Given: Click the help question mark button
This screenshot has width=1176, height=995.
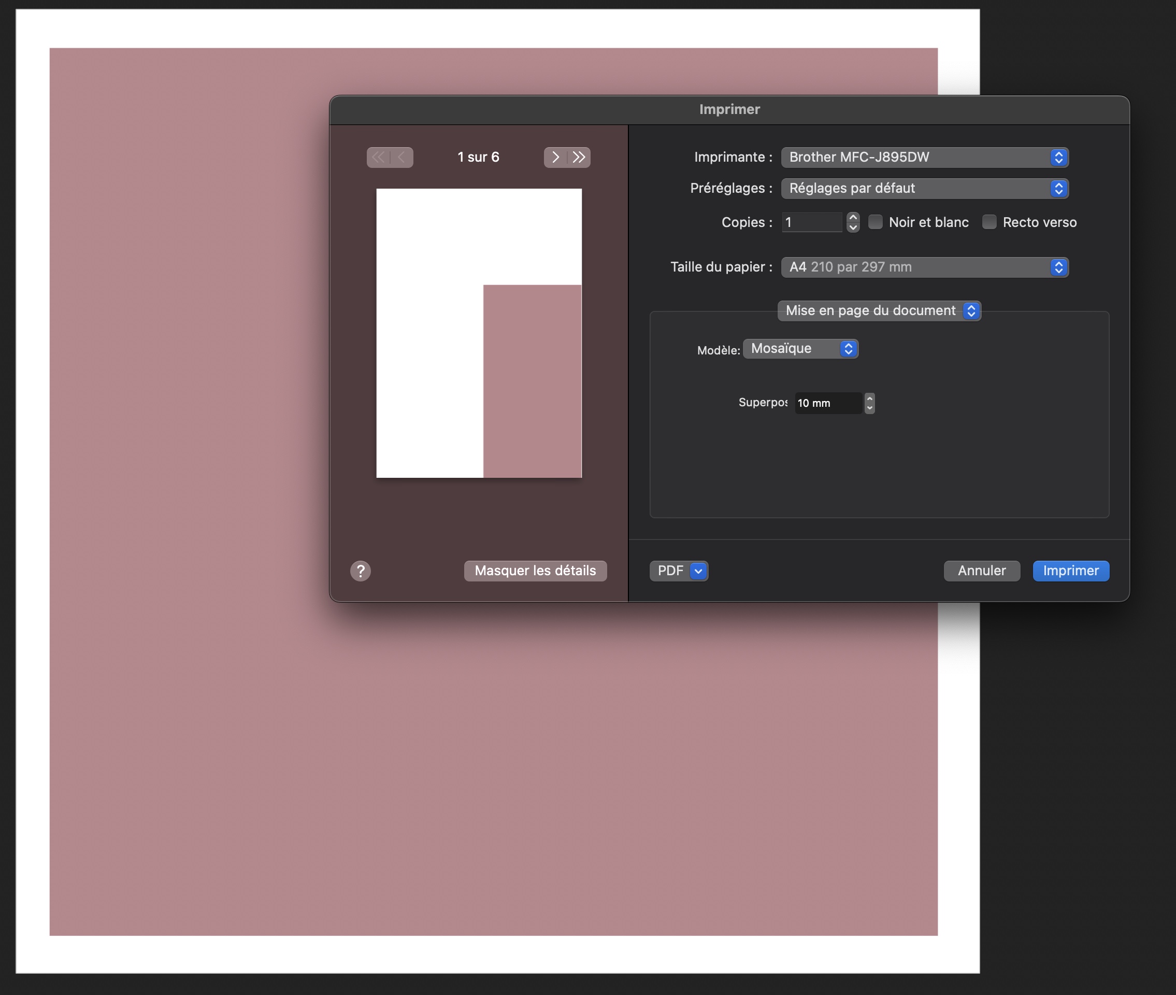Looking at the screenshot, I should 360,571.
